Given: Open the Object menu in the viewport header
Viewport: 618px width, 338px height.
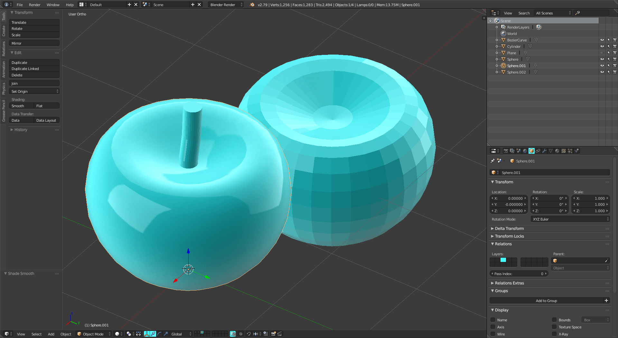Looking at the screenshot, I should tap(66, 334).
